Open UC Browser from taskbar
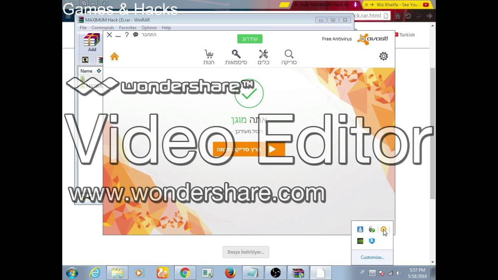 162,273
